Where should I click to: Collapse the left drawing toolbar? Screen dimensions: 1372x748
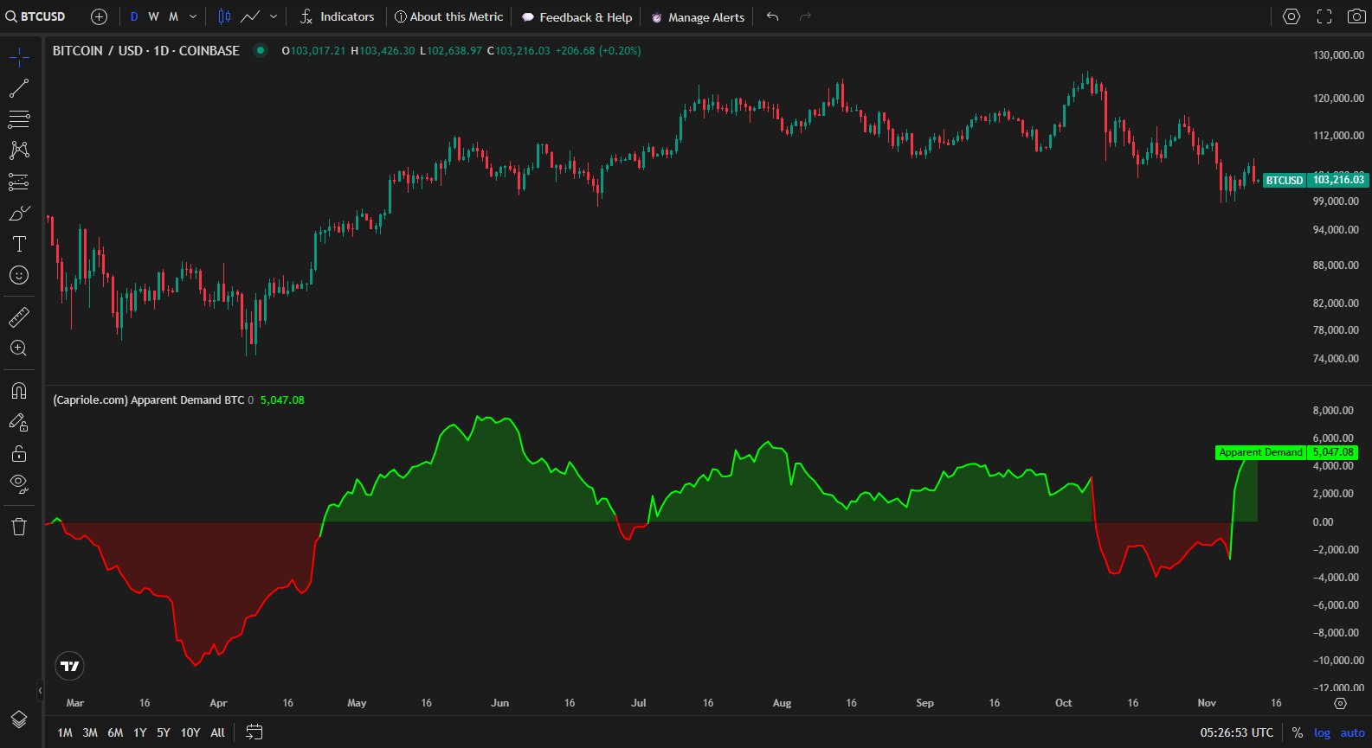pos(40,690)
